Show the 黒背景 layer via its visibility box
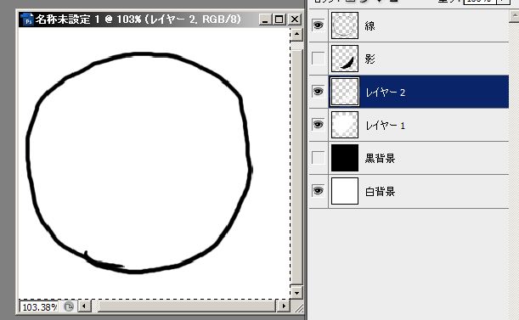 [318, 158]
